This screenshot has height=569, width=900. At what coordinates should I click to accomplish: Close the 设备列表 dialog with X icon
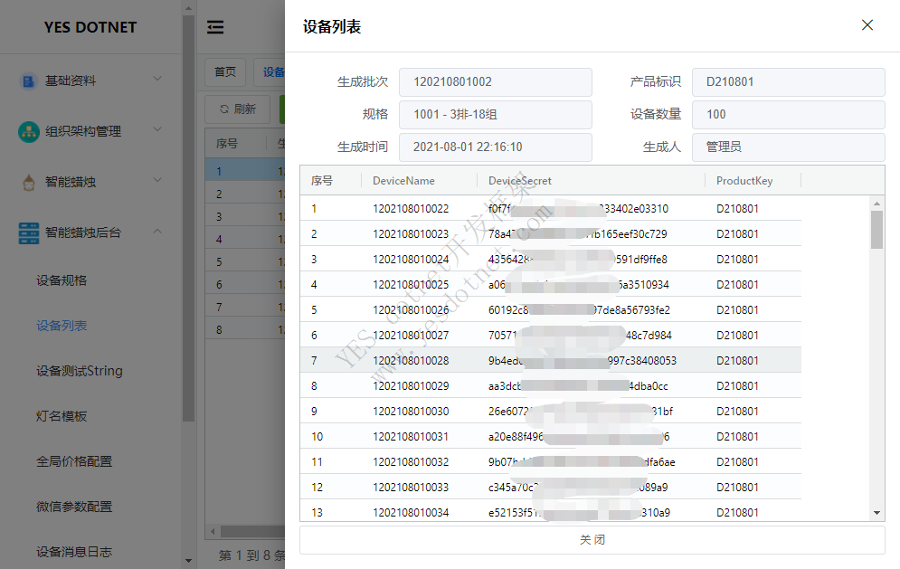point(867,25)
